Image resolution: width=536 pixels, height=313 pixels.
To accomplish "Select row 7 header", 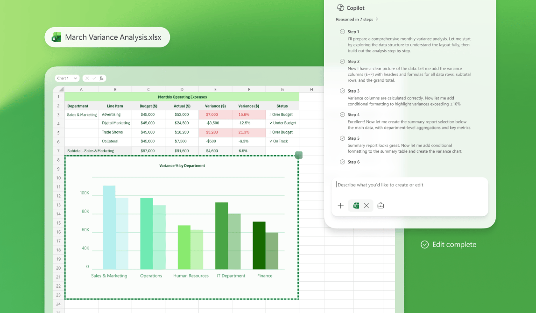I will (58, 151).
